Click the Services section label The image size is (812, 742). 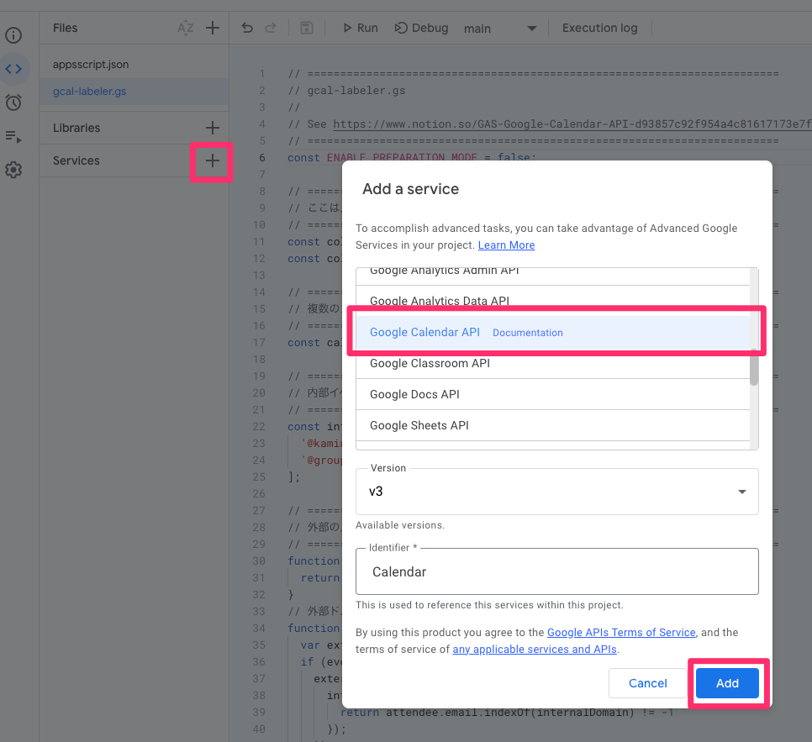click(x=76, y=161)
